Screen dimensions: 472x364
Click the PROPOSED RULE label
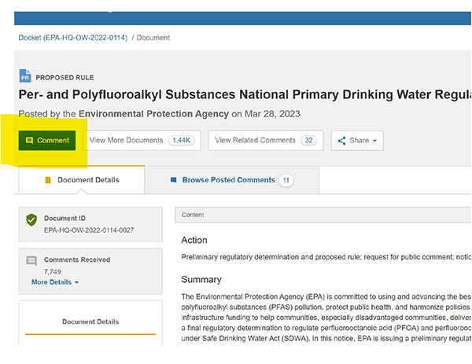click(65, 78)
